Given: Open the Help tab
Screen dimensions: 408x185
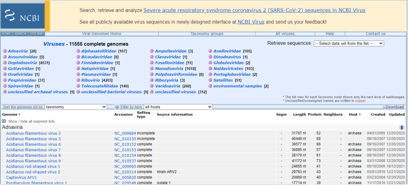Looking at the screenshot, I should [x=330, y=34].
